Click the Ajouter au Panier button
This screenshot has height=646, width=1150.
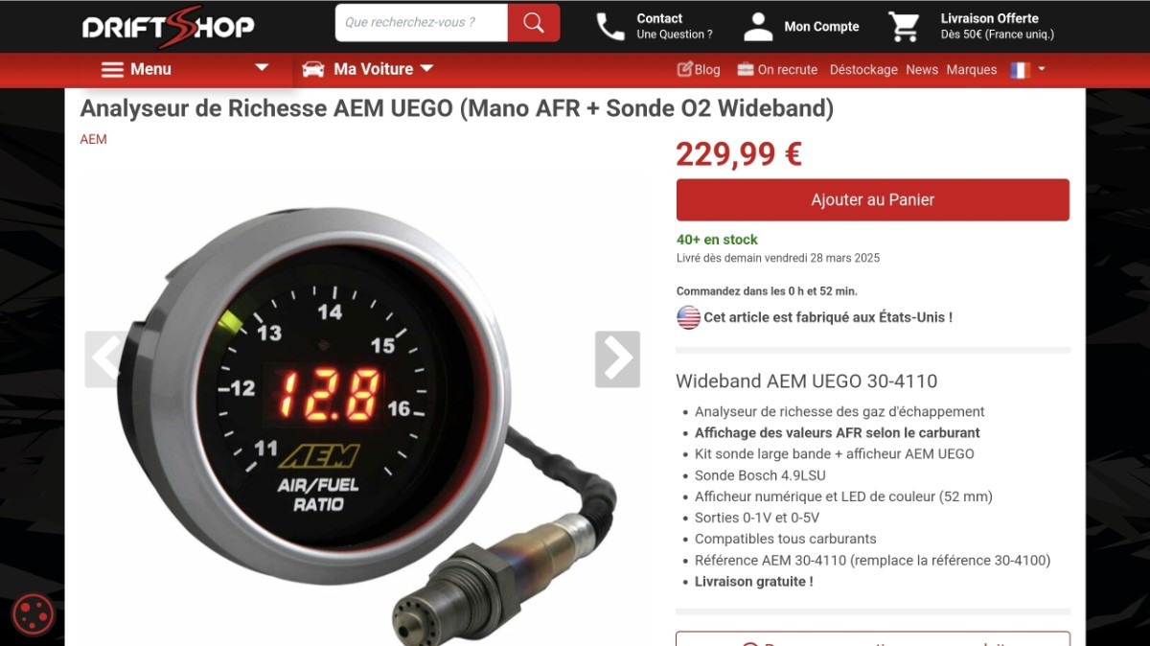click(x=873, y=199)
